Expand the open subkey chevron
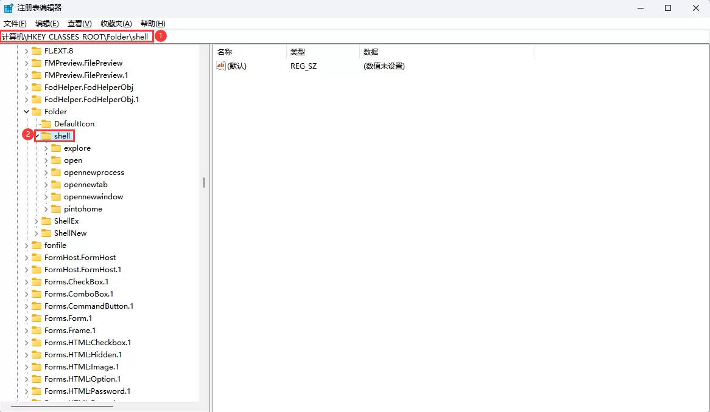Screen dimensions: 710x412 pyautogui.click(x=47, y=160)
